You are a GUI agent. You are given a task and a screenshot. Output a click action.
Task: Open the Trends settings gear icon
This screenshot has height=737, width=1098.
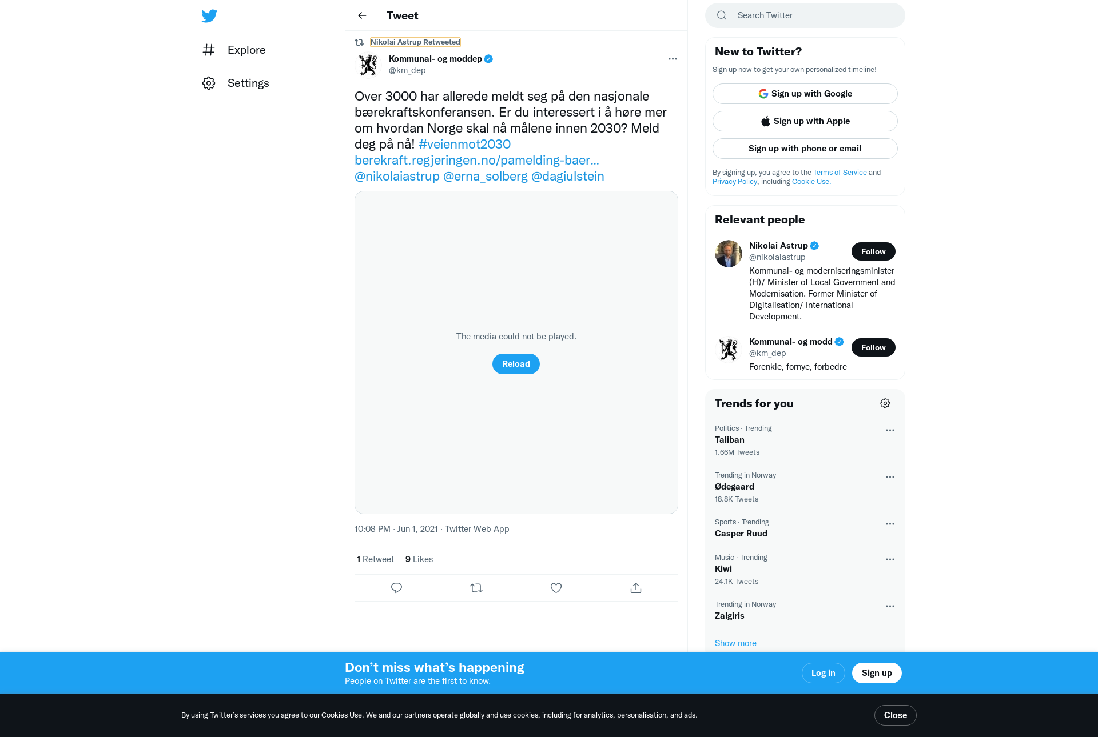(x=885, y=403)
